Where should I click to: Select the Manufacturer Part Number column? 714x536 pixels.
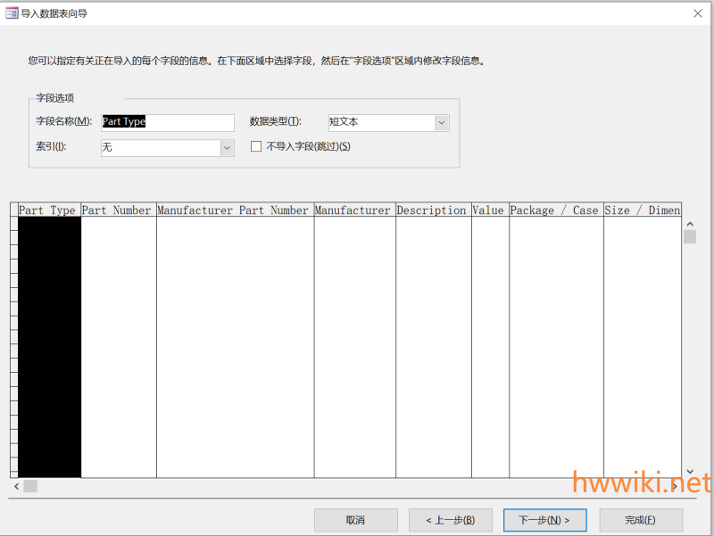[x=234, y=210]
